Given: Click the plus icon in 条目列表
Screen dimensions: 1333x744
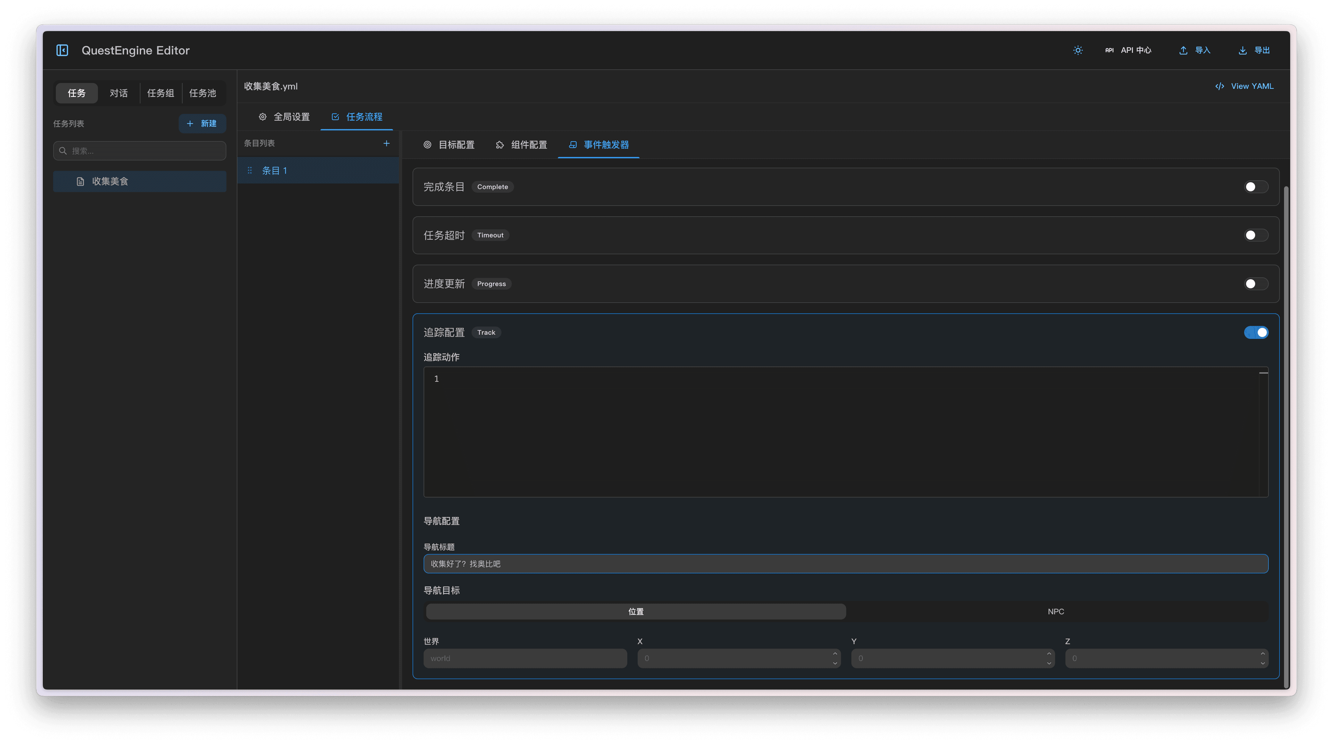Looking at the screenshot, I should click(386, 143).
